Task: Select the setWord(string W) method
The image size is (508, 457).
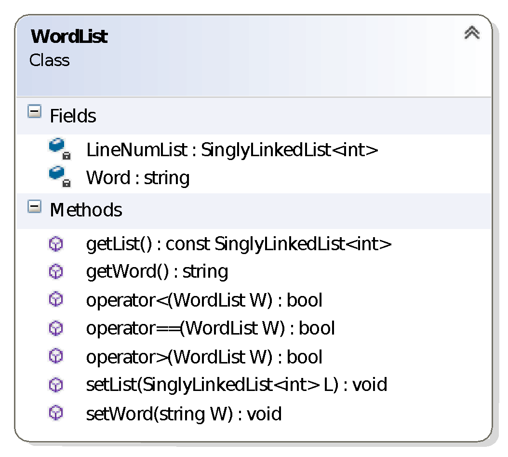Action: pyautogui.click(x=184, y=414)
